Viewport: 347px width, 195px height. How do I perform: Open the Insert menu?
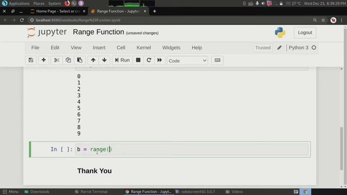click(x=99, y=48)
